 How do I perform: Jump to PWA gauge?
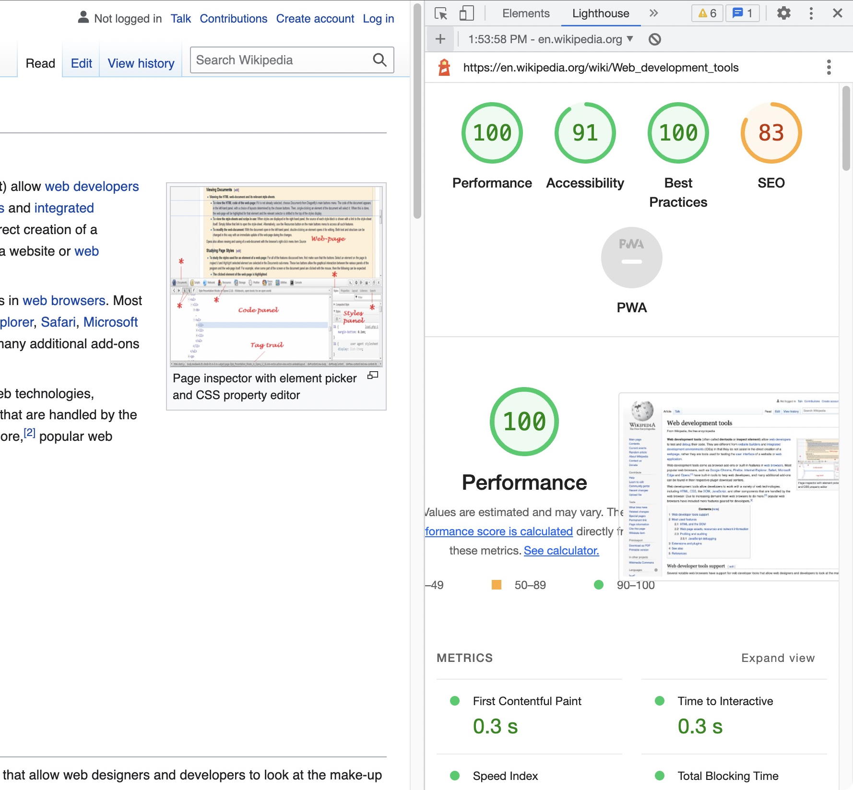(x=632, y=258)
